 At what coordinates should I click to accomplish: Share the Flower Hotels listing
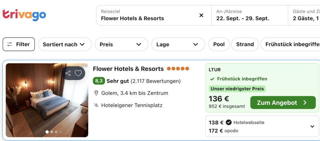pos(68,73)
